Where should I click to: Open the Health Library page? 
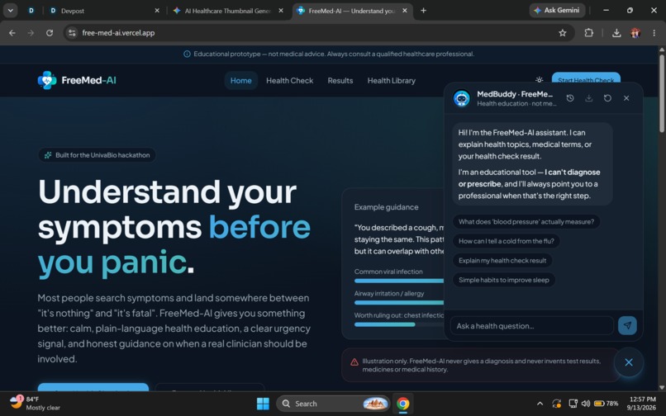(391, 80)
